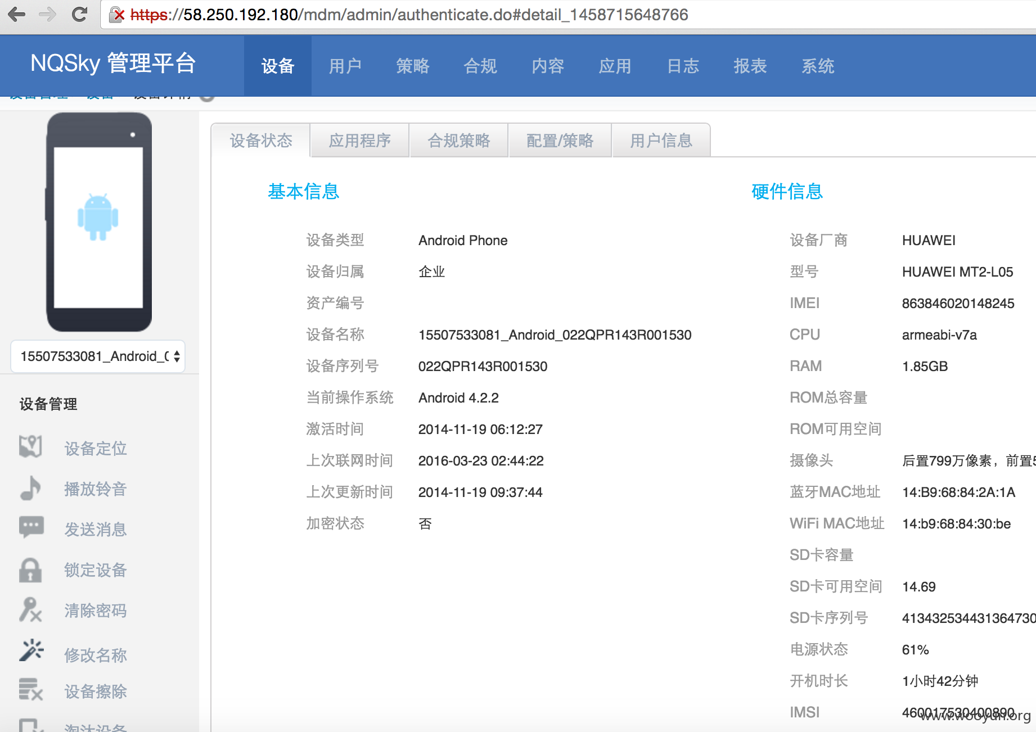
Task: Click the last online time 2016-03-23 02:44:22
Action: click(x=481, y=461)
